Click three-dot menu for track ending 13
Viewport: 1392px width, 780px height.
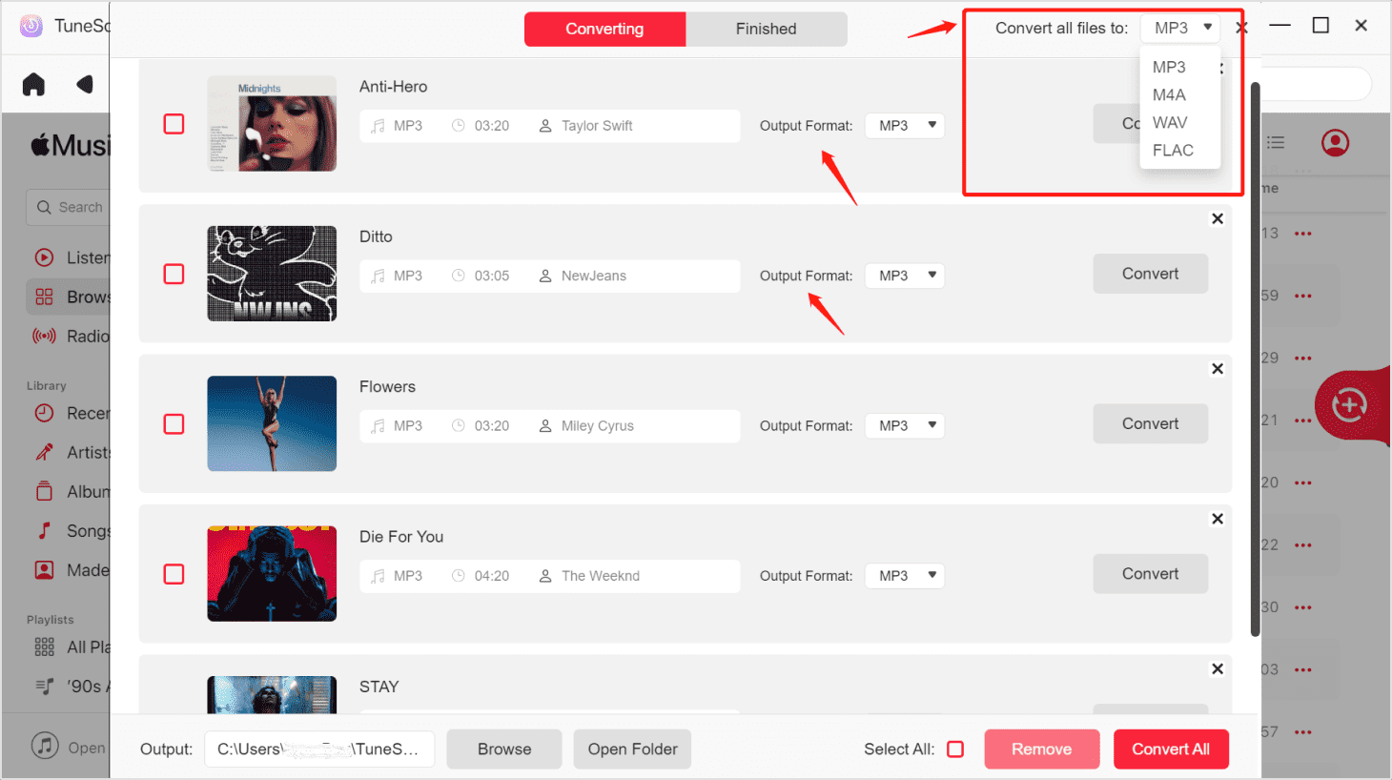point(1303,234)
